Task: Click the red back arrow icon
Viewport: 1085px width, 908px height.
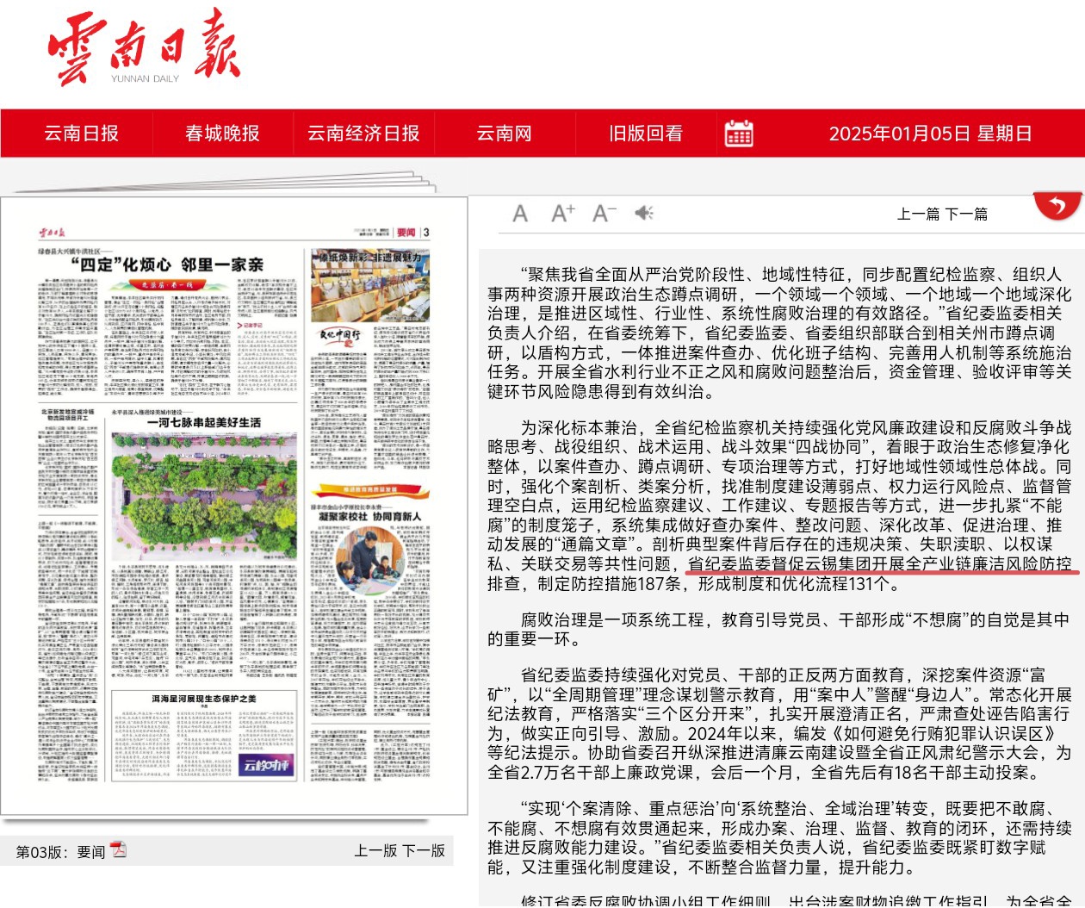Action: tap(1057, 205)
